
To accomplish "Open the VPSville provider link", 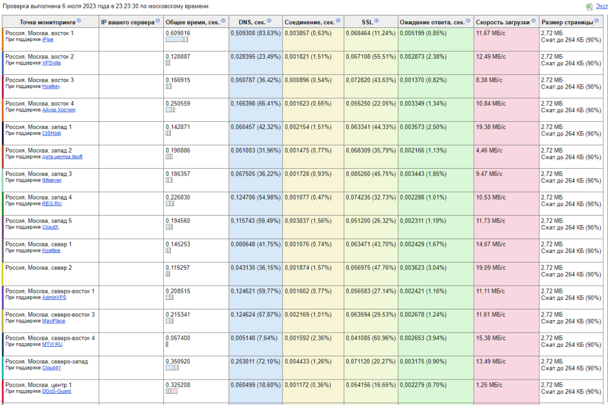I will click(51, 63).
